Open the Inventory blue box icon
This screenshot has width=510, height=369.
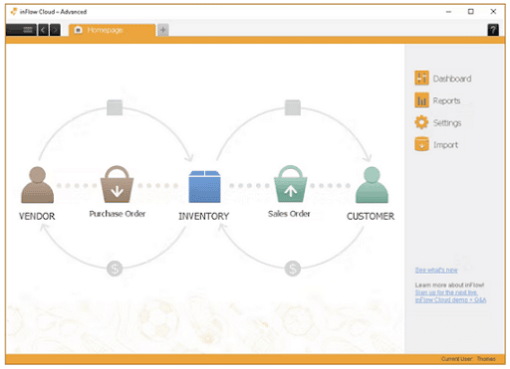(x=204, y=186)
